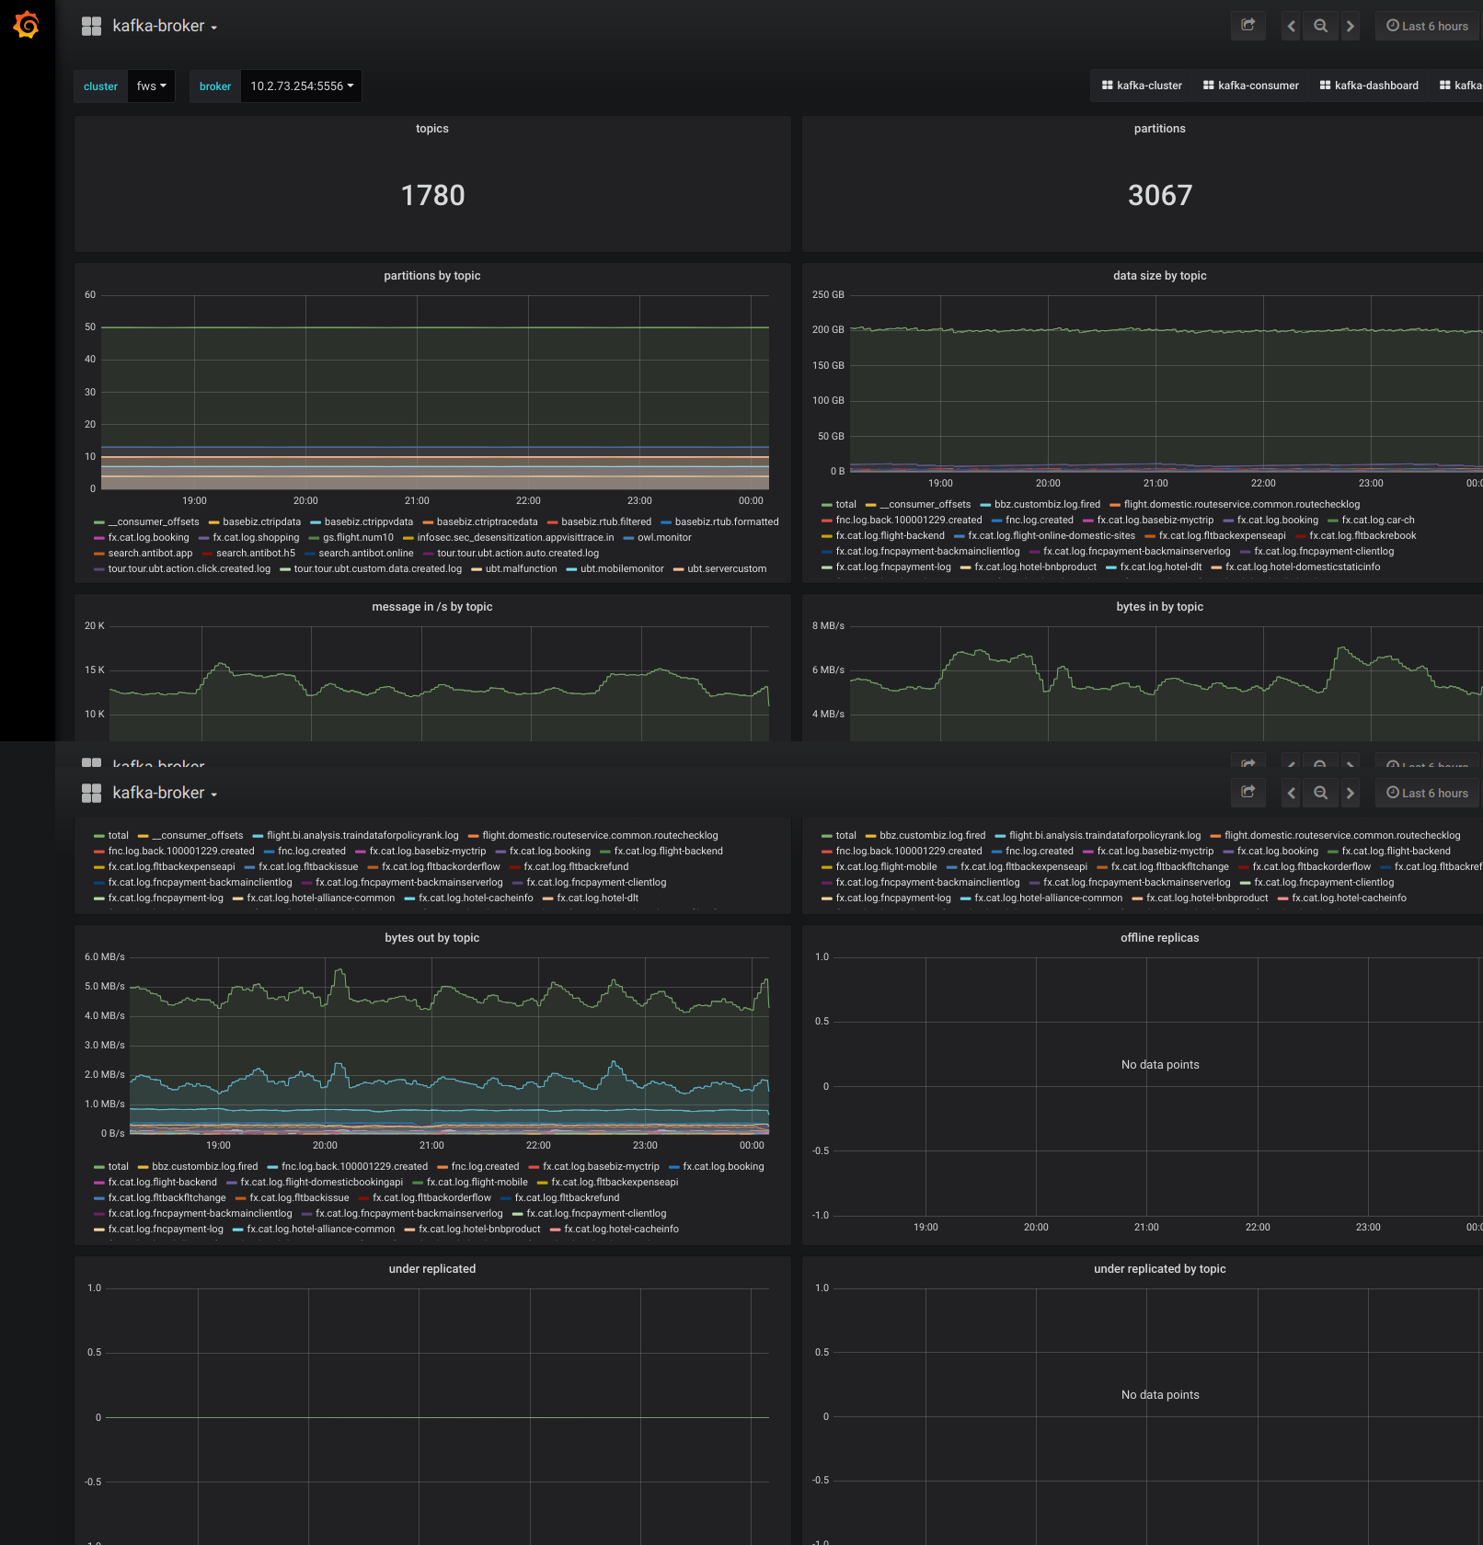Click tour.tour.ubt.custom.data.created.log legend entry

click(378, 569)
